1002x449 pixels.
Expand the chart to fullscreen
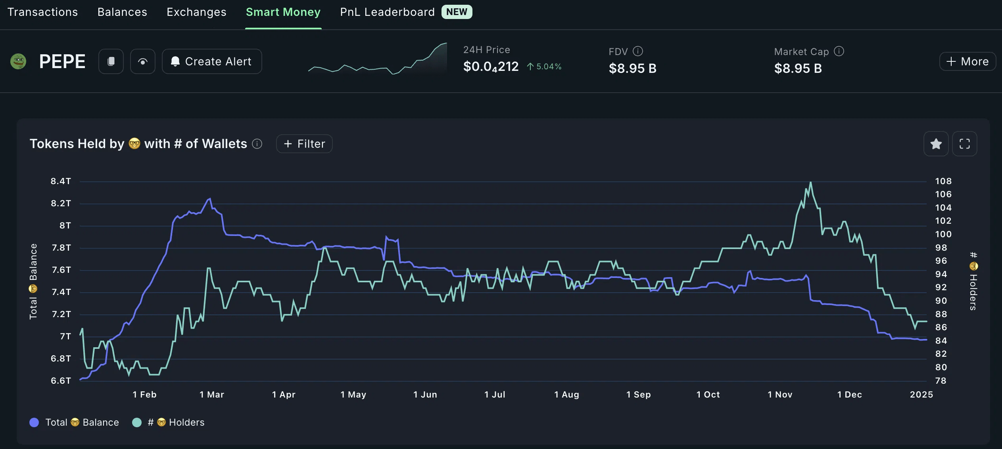pos(964,144)
